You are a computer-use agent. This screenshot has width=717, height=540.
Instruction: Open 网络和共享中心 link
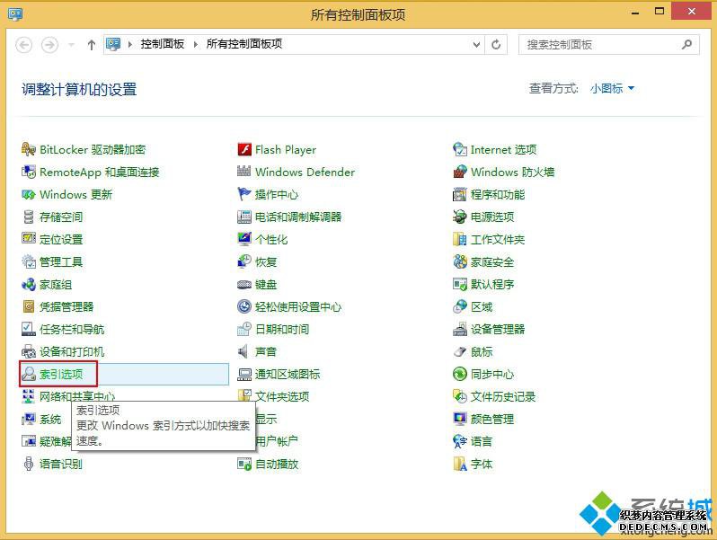click(x=77, y=396)
